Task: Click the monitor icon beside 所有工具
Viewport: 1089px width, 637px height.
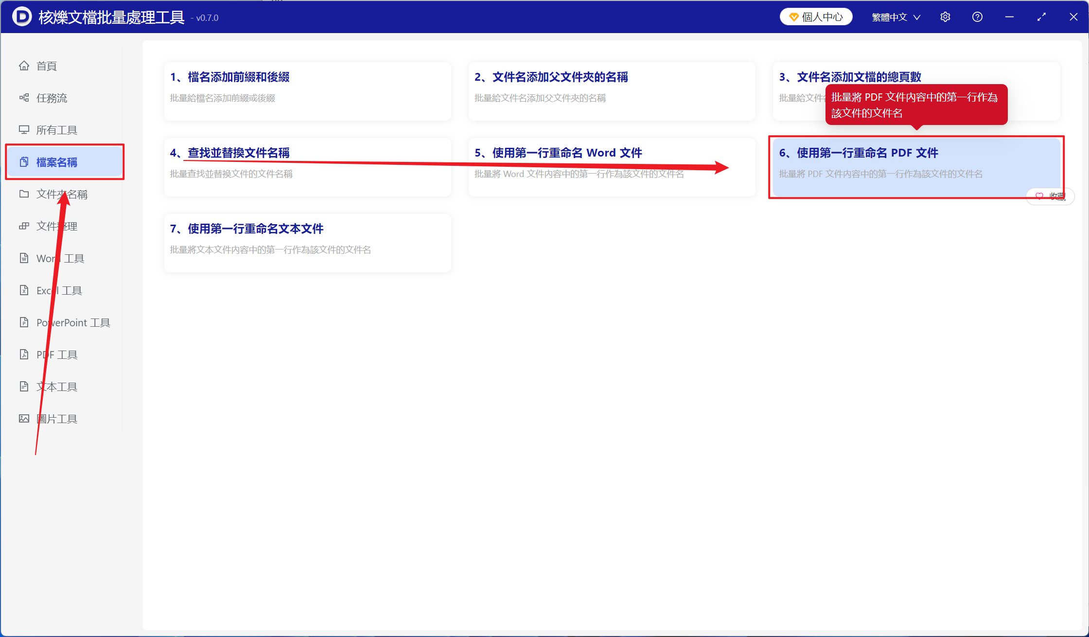Action: coord(24,130)
